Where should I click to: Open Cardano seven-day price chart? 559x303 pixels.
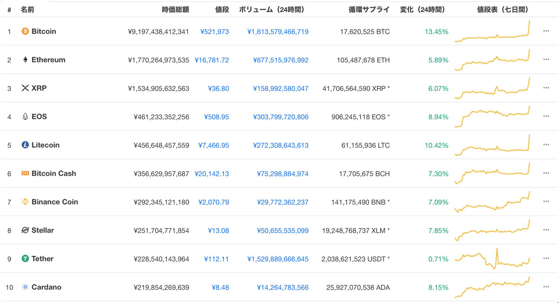click(x=492, y=287)
